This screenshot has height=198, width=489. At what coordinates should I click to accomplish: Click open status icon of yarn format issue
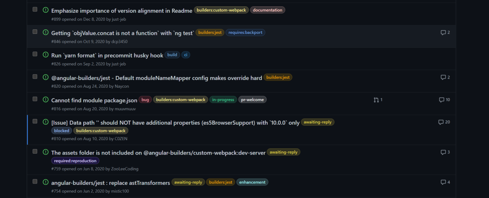click(46, 55)
